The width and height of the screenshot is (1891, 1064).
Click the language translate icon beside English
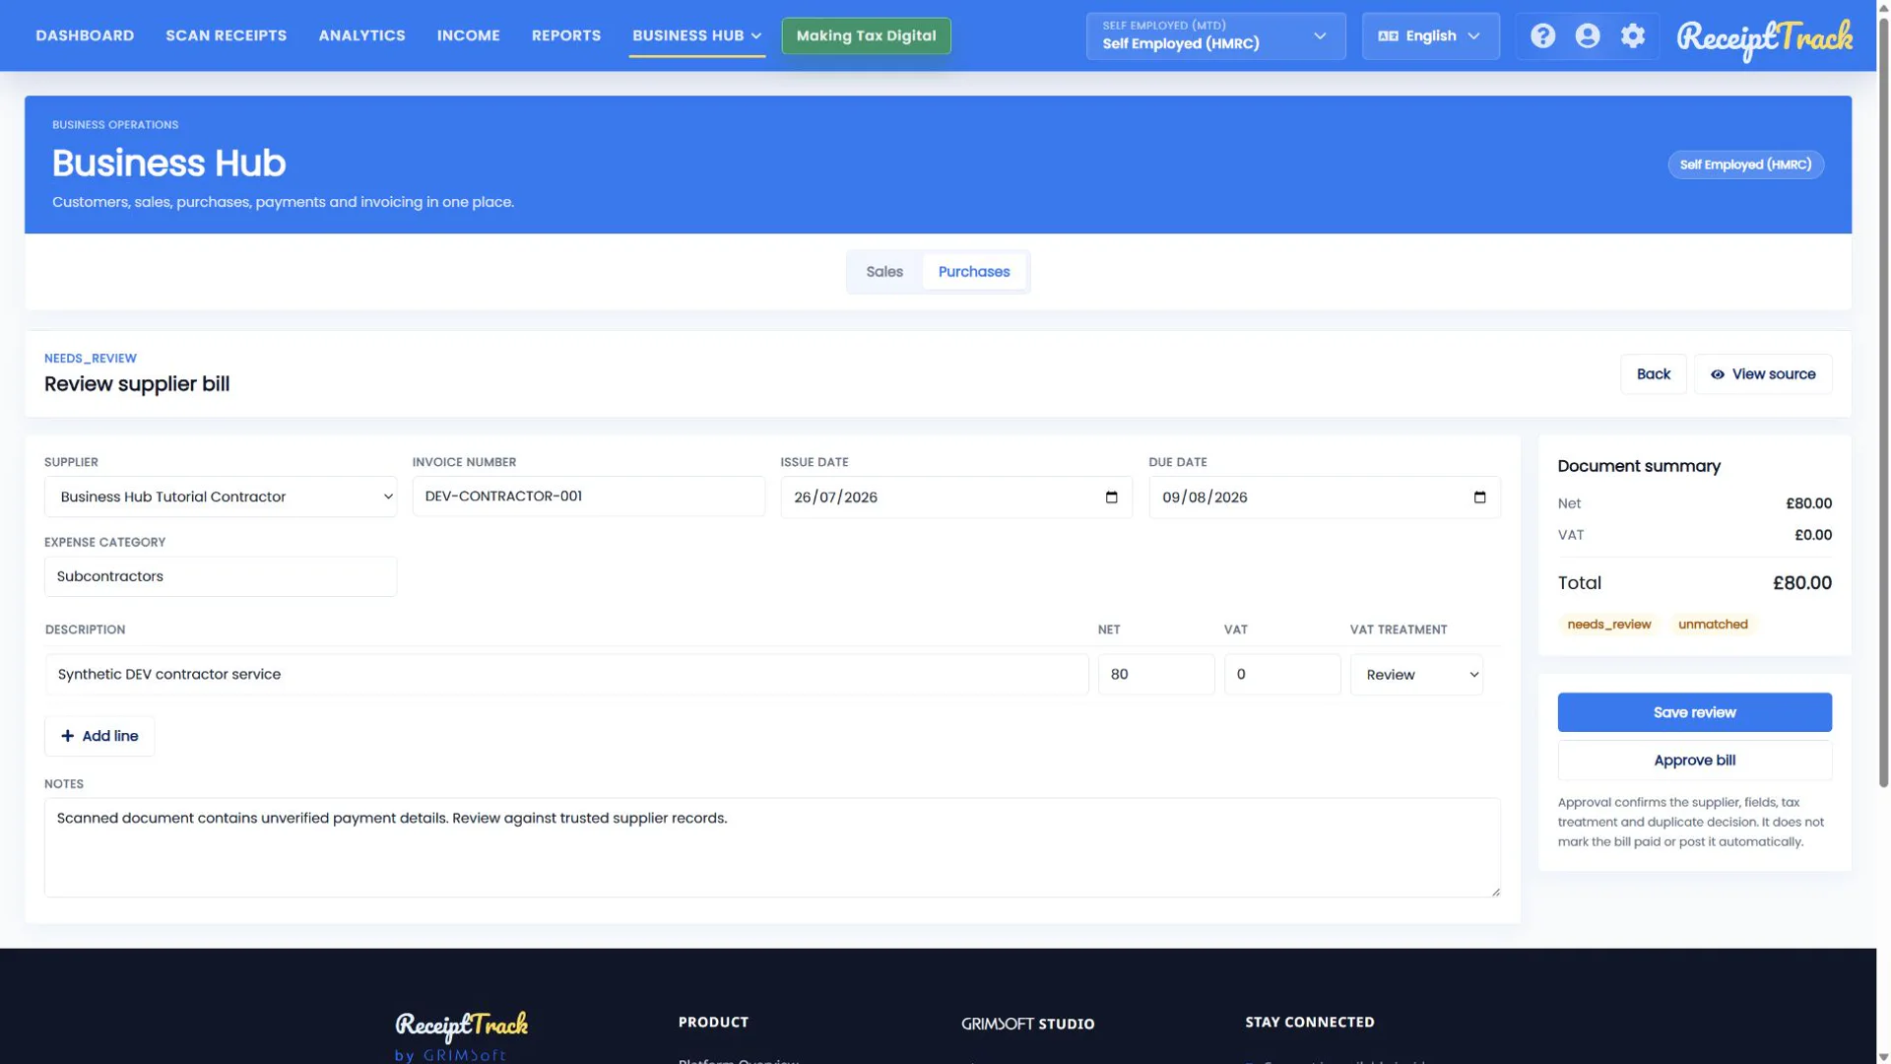(x=1388, y=36)
